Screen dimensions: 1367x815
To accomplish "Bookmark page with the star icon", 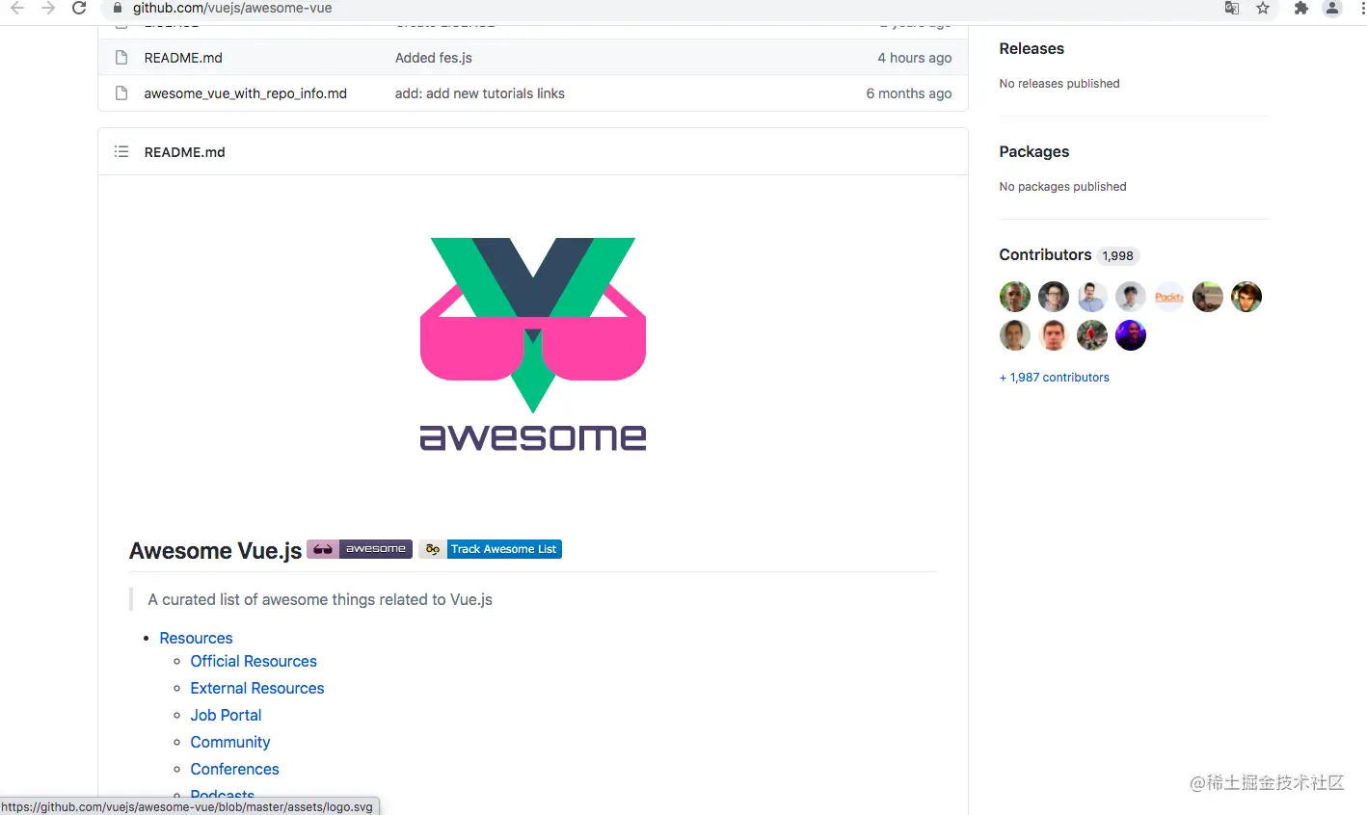I will pyautogui.click(x=1263, y=8).
